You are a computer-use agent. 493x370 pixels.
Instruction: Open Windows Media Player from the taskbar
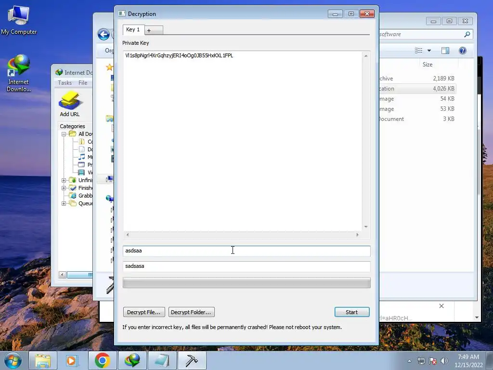pyautogui.click(x=71, y=360)
